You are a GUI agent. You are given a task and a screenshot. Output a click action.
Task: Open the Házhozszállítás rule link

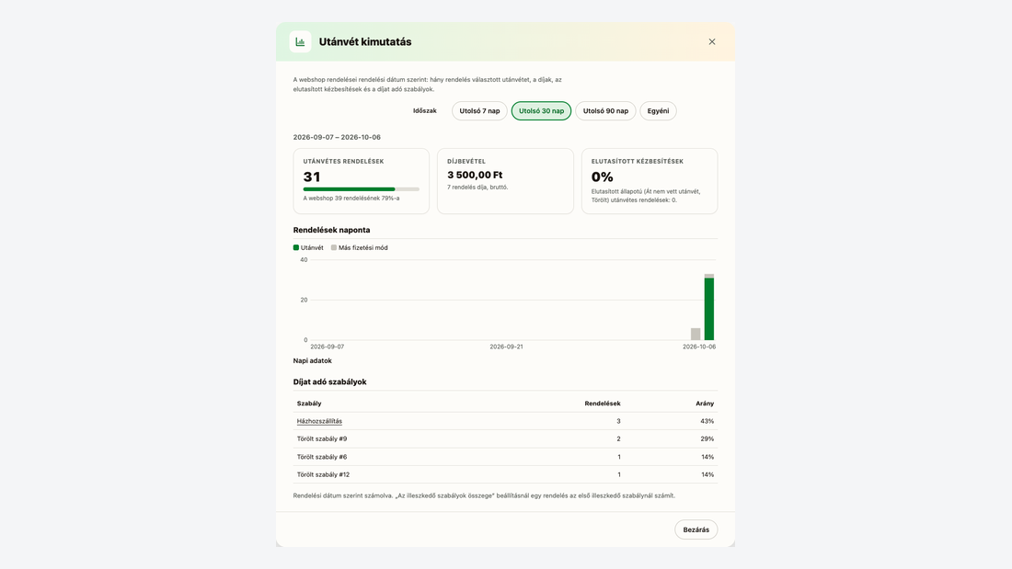pos(319,421)
